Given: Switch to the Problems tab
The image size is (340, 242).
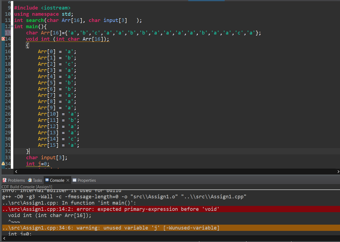Looking at the screenshot, I should click(x=14, y=180).
